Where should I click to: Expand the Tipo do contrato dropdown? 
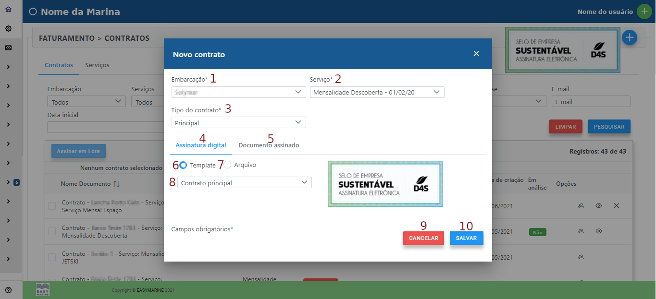[x=238, y=123]
